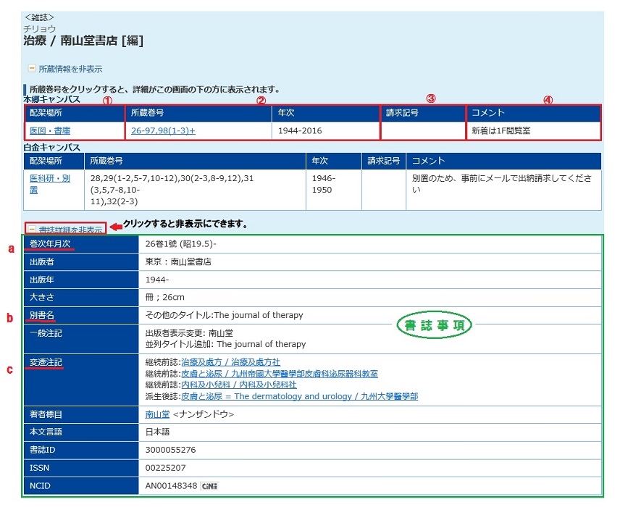Click the 本郷キャンパス section heading
Screen dimensions: 620x507
pyautogui.click(x=52, y=99)
